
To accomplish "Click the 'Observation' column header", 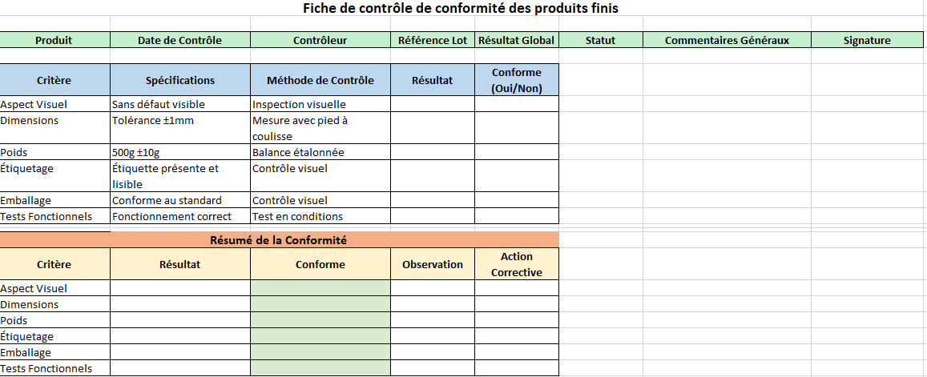I will point(432,264).
